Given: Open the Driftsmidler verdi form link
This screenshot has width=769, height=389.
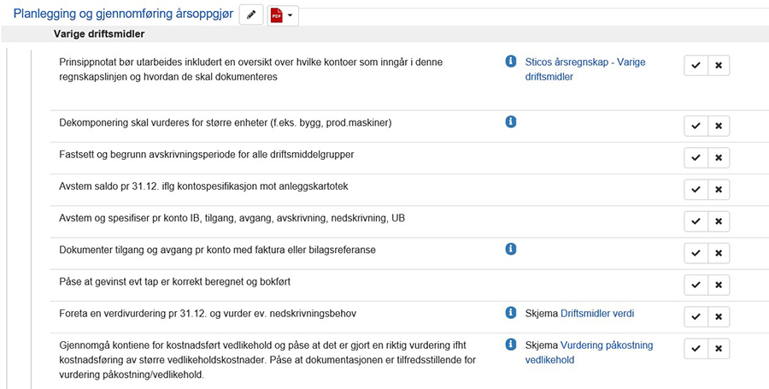Looking at the screenshot, I should point(597,313).
